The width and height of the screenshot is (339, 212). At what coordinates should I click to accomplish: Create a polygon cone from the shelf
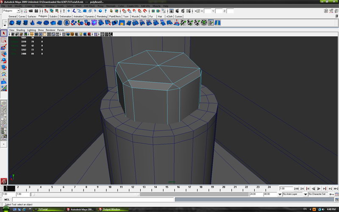(32, 22)
